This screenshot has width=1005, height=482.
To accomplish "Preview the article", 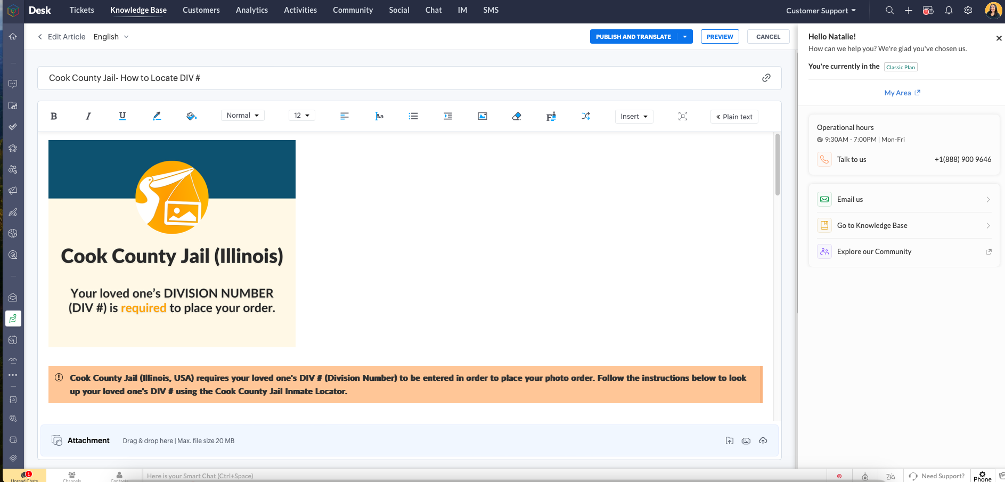I will tap(720, 37).
